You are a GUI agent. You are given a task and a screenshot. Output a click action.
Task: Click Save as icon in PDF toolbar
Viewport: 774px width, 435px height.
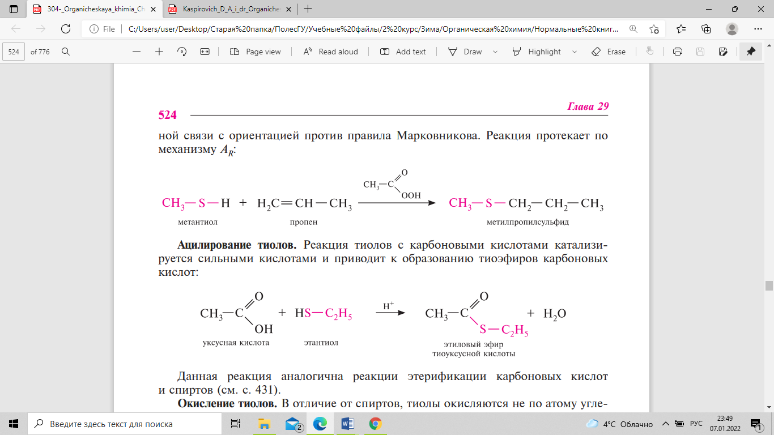coord(723,52)
